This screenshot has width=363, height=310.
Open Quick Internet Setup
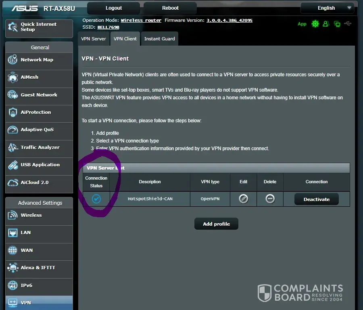coord(39,27)
